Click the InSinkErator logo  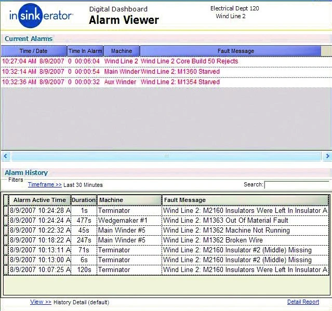coord(41,16)
